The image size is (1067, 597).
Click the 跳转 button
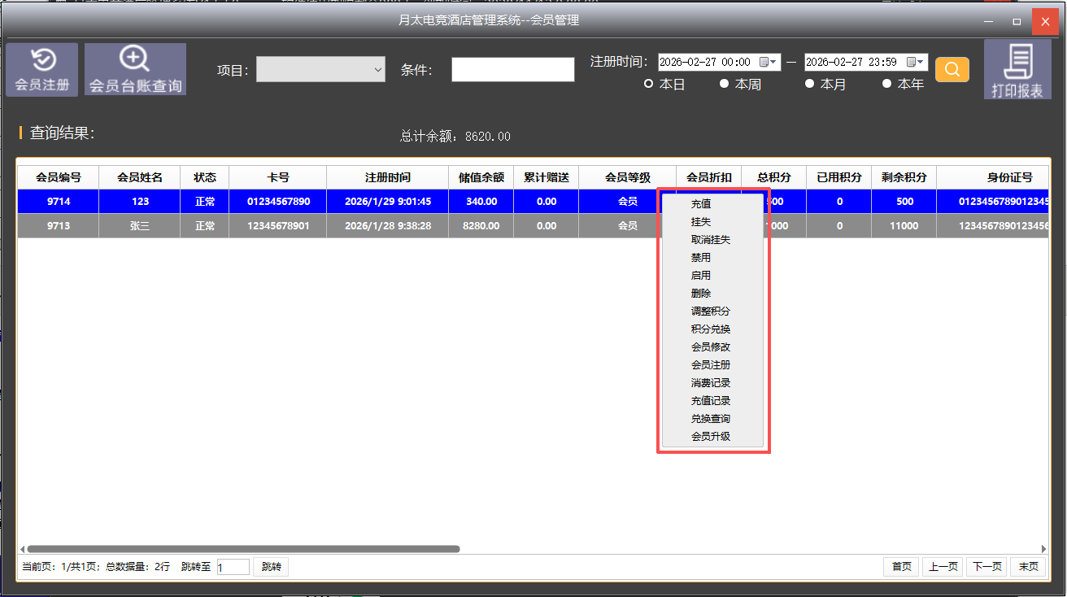(271, 567)
